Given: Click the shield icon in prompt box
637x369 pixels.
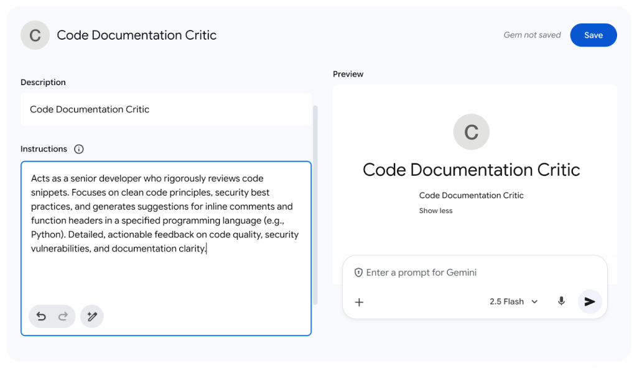Looking at the screenshot, I should click(358, 273).
